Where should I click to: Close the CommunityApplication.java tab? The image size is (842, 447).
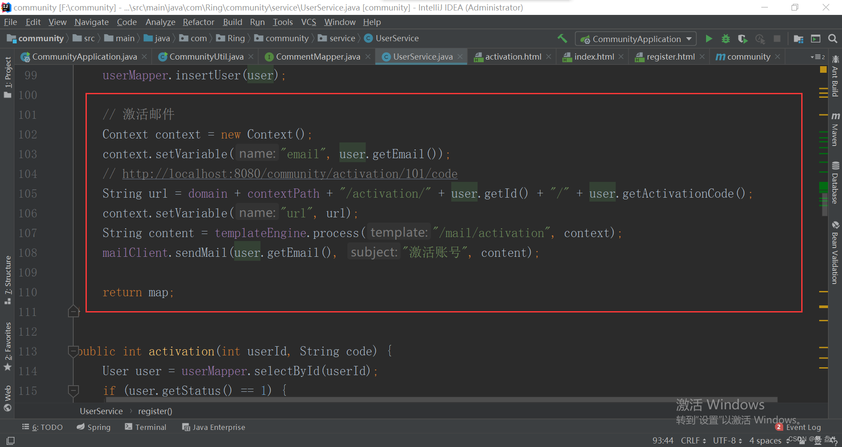[x=144, y=57]
